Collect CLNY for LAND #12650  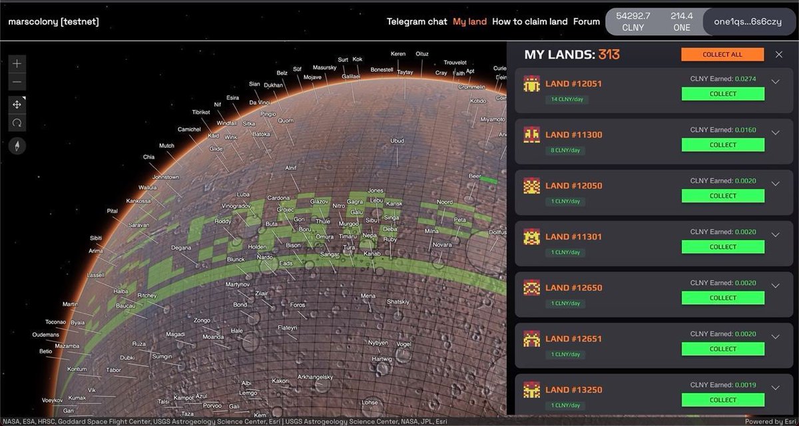pos(723,298)
